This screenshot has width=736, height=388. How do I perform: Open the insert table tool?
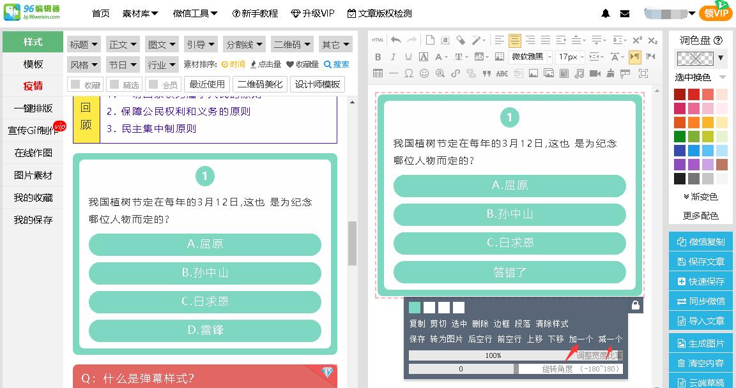click(377, 71)
